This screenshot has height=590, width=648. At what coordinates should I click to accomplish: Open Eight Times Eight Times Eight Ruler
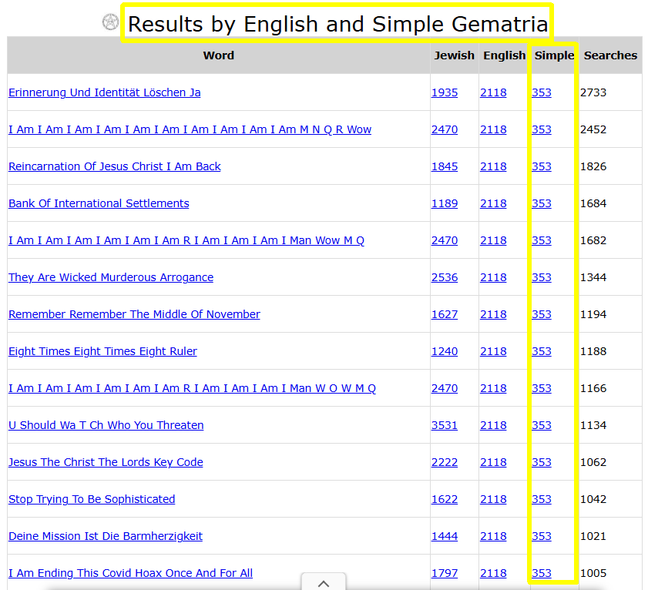coord(102,351)
